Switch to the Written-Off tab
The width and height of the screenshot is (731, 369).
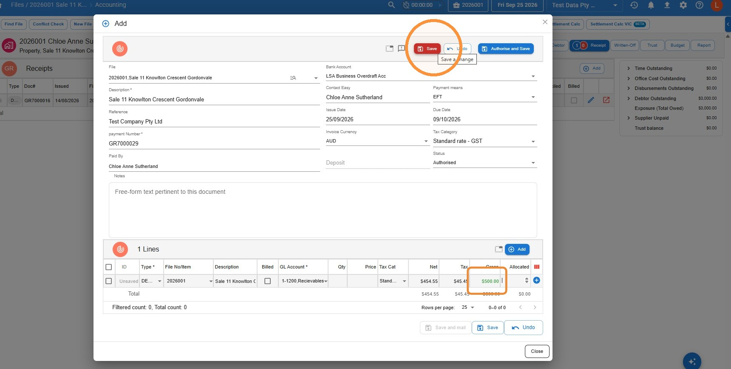coord(625,45)
